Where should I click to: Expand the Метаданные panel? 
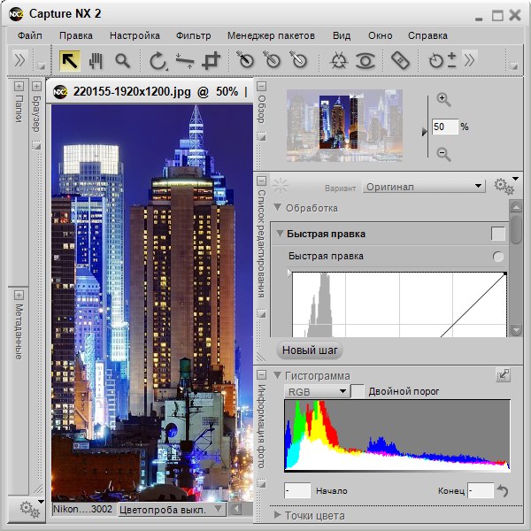coord(19,296)
